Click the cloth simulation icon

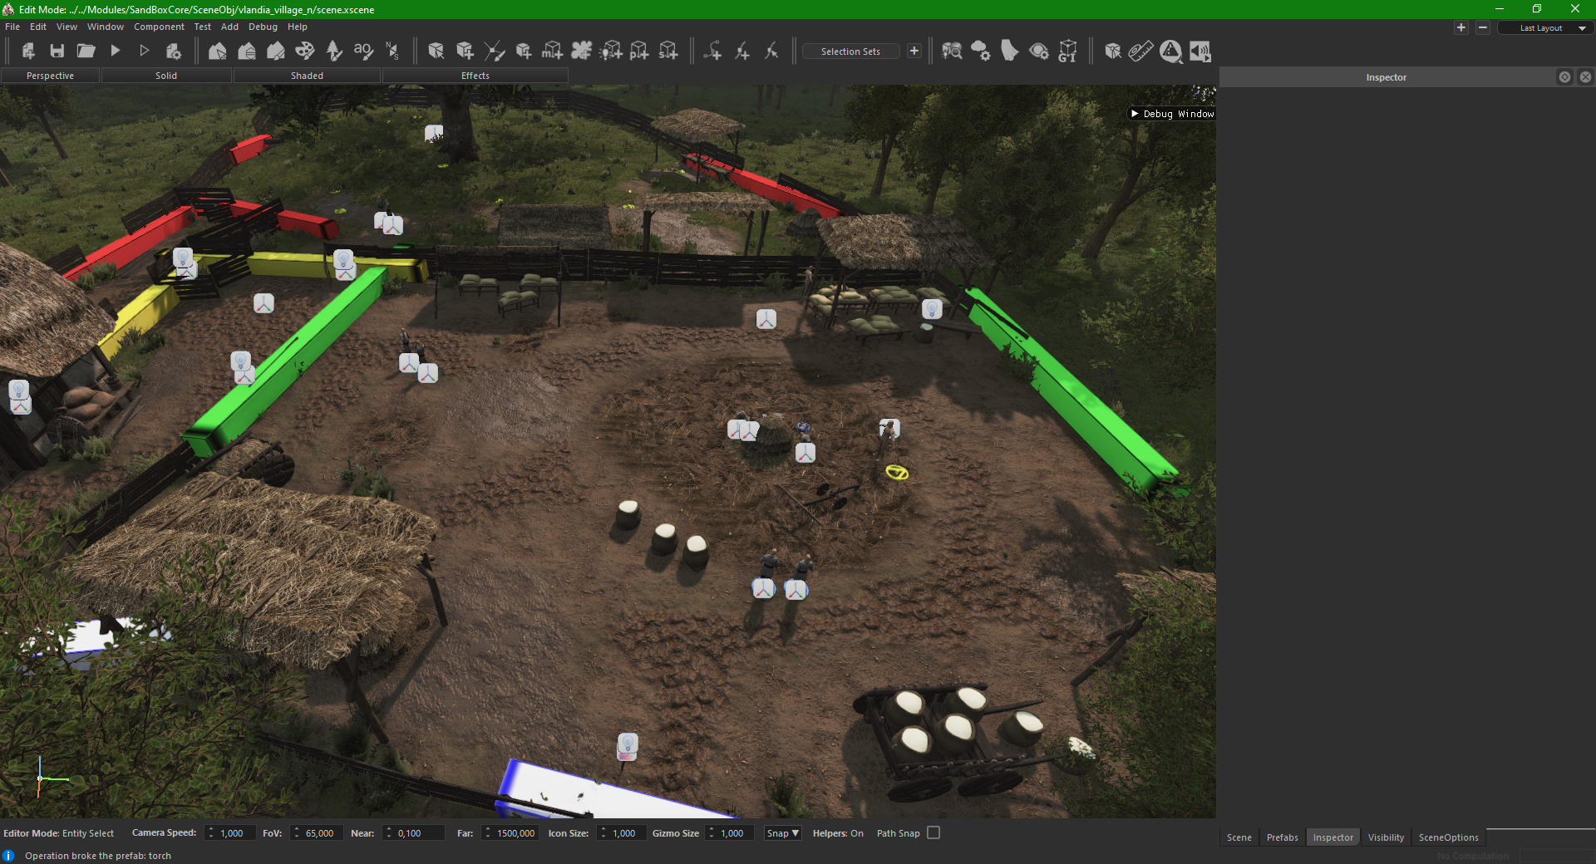[x=1010, y=52]
